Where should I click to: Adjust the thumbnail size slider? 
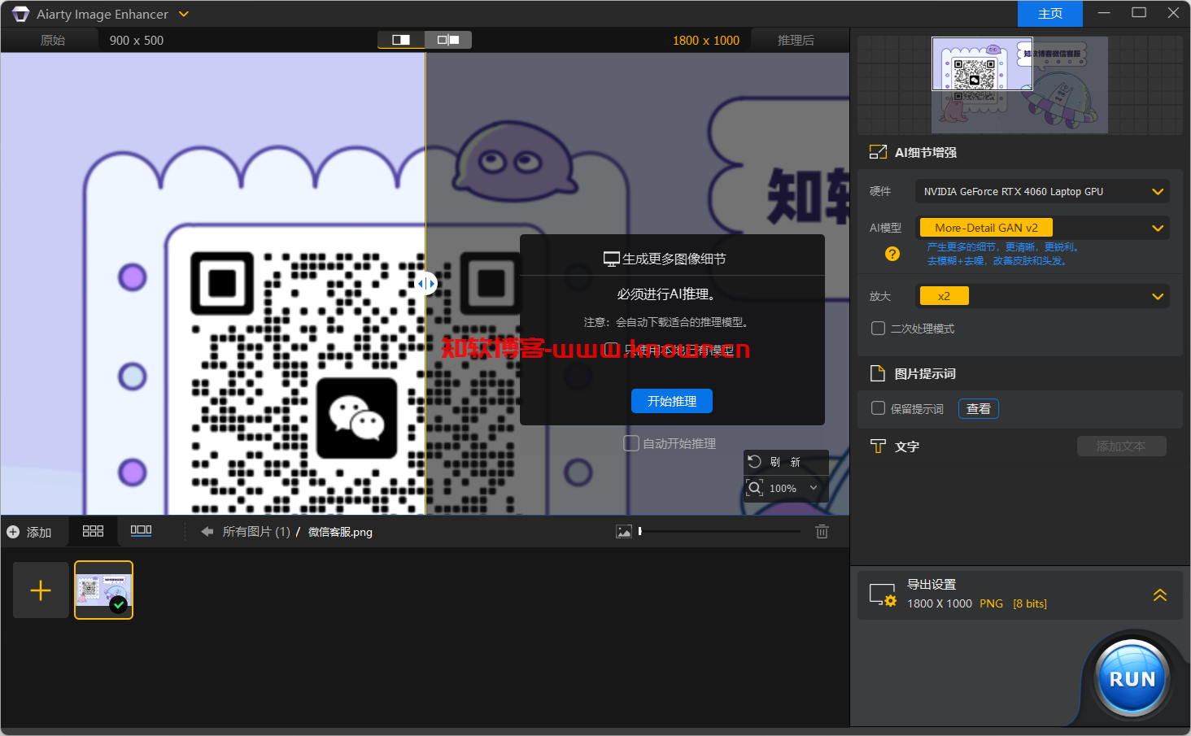(x=720, y=532)
